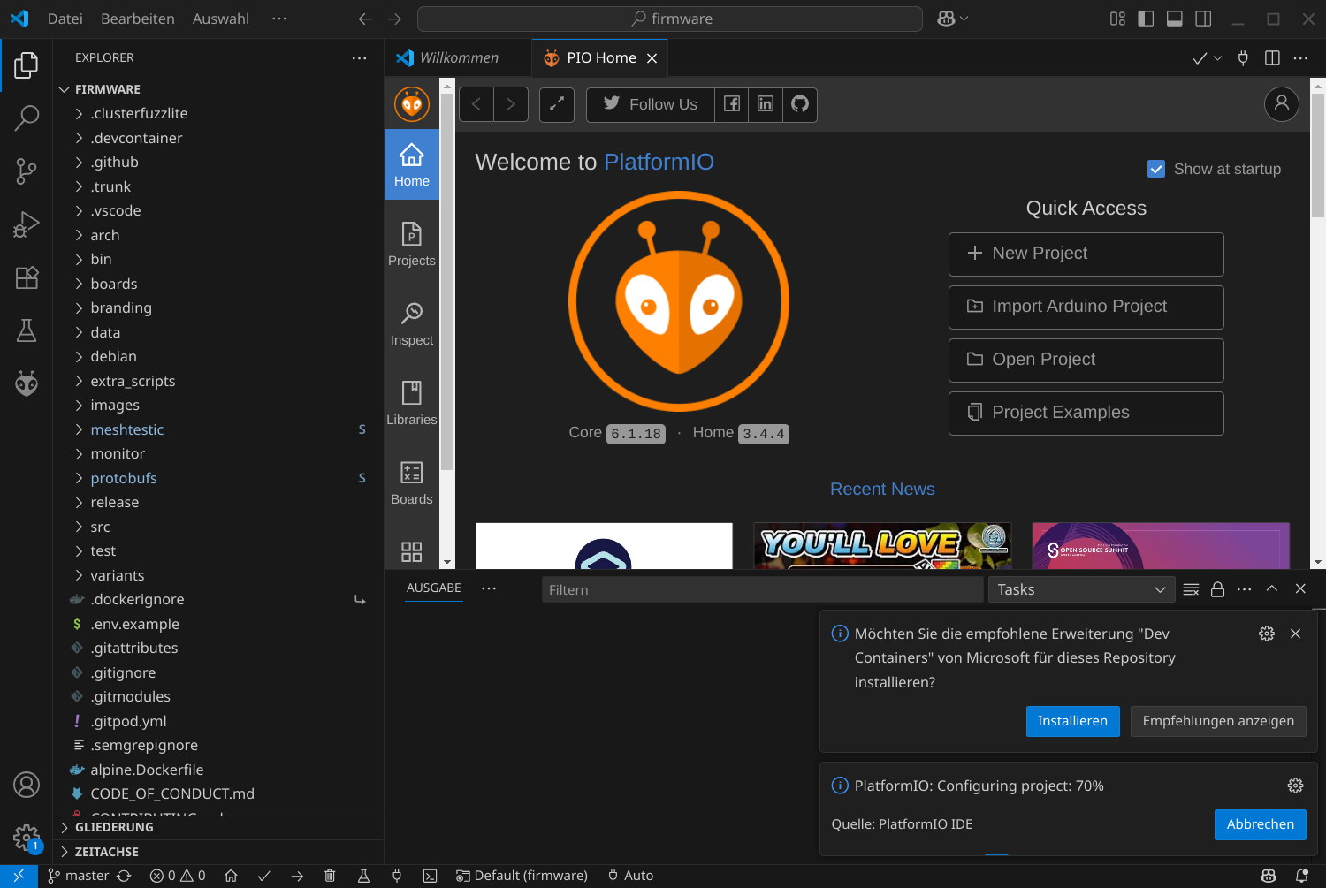Switch to the Willkommen tab
This screenshot has height=888, width=1326.
pos(457,57)
